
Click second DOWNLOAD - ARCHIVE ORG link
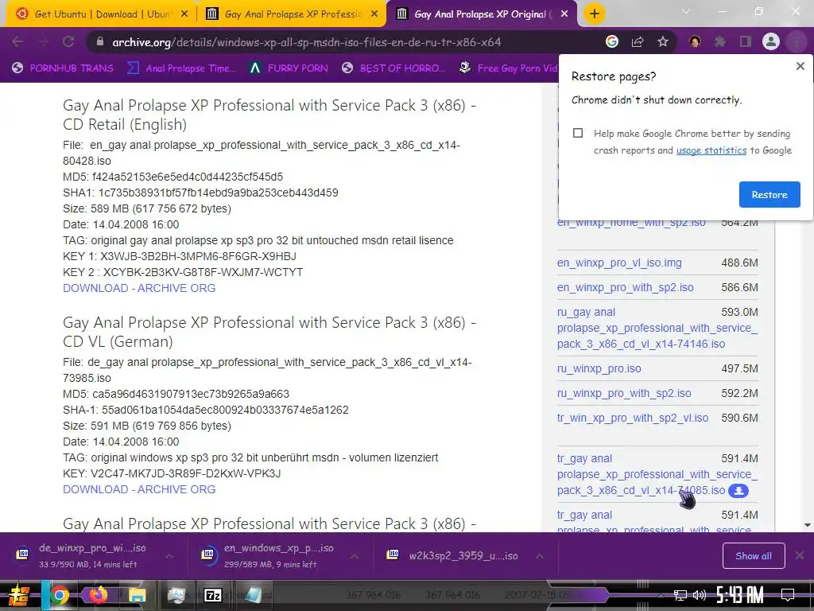click(139, 489)
